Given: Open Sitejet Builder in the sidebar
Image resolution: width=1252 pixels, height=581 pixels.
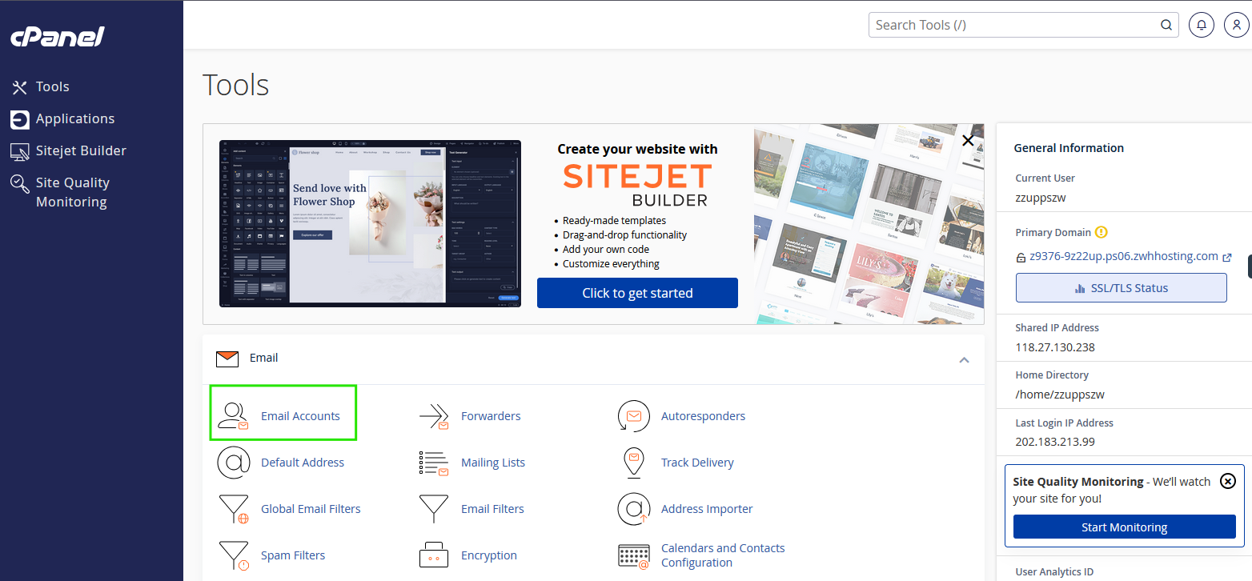Looking at the screenshot, I should click(x=81, y=150).
